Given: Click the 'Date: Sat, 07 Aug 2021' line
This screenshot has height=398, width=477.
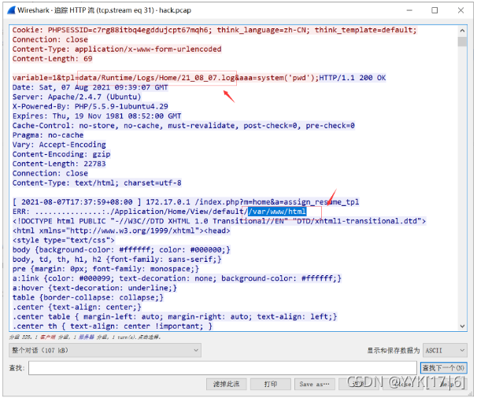Looking at the screenshot, I should [x=90, y=87].
